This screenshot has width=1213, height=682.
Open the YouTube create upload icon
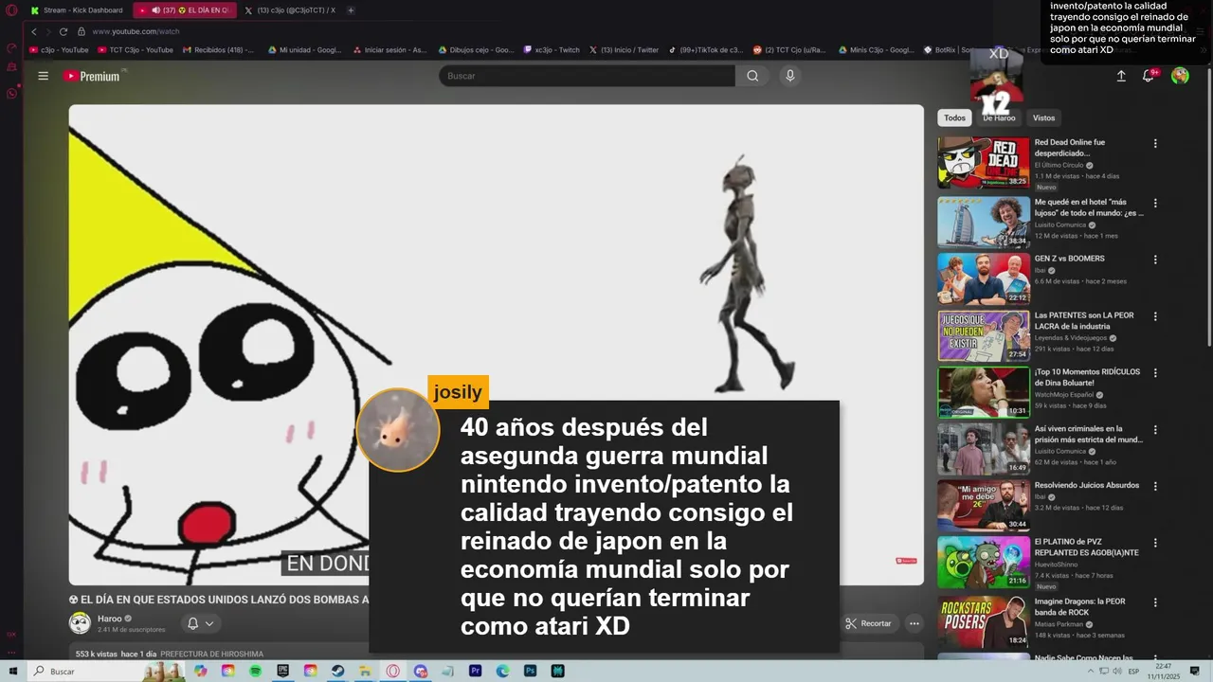pyautogui.click(x=1121, y=76)
